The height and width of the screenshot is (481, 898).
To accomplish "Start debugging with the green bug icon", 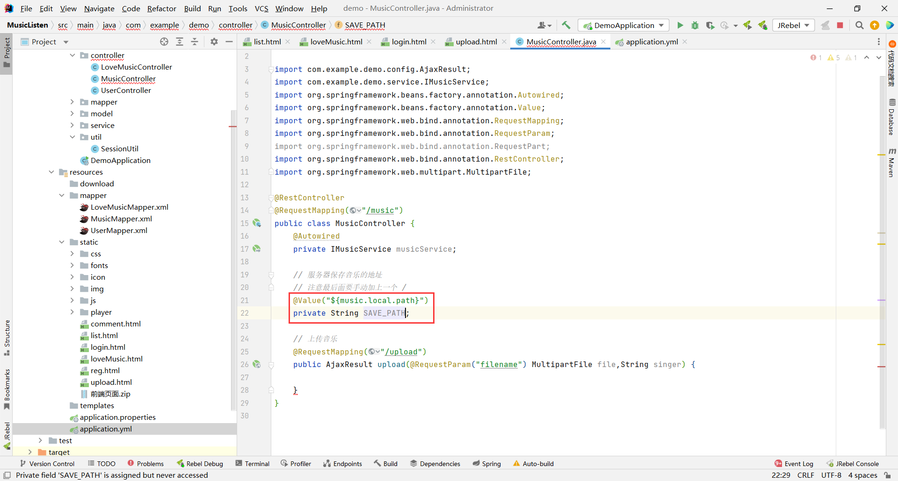I will tap(695, 25).
